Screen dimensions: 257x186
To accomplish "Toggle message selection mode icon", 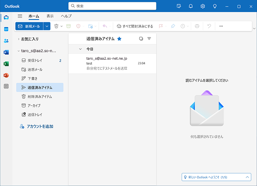I will click(141, 39).
